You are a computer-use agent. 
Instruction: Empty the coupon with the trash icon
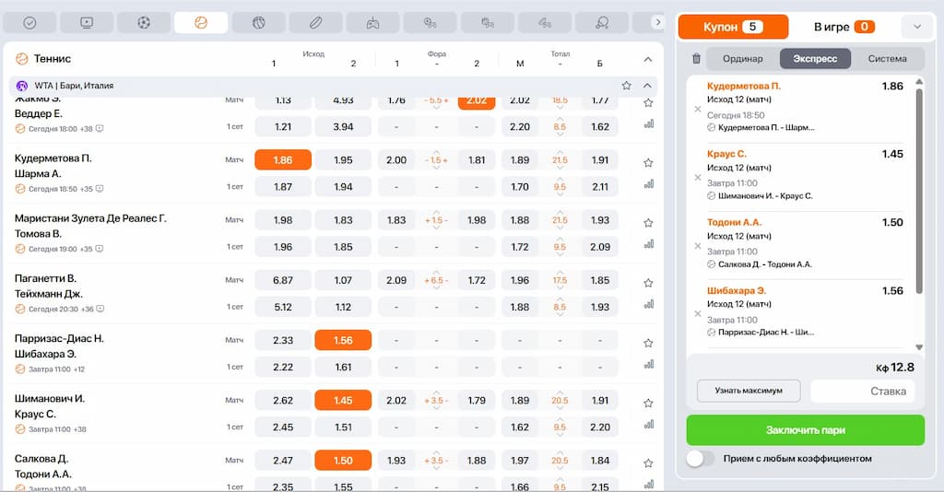[696, 58]
